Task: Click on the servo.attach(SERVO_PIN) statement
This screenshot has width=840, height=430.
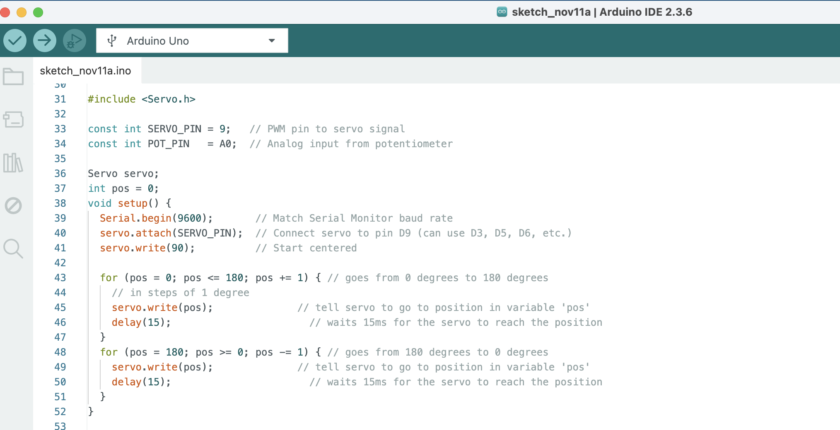Action: coord(171,233)
